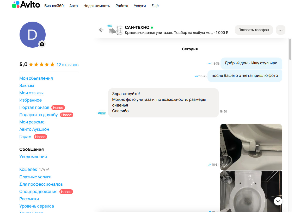Click the 18:50 message timestamp
This screenshot has width=294, height=213.
pyautogui.click(x=223, y=111)
